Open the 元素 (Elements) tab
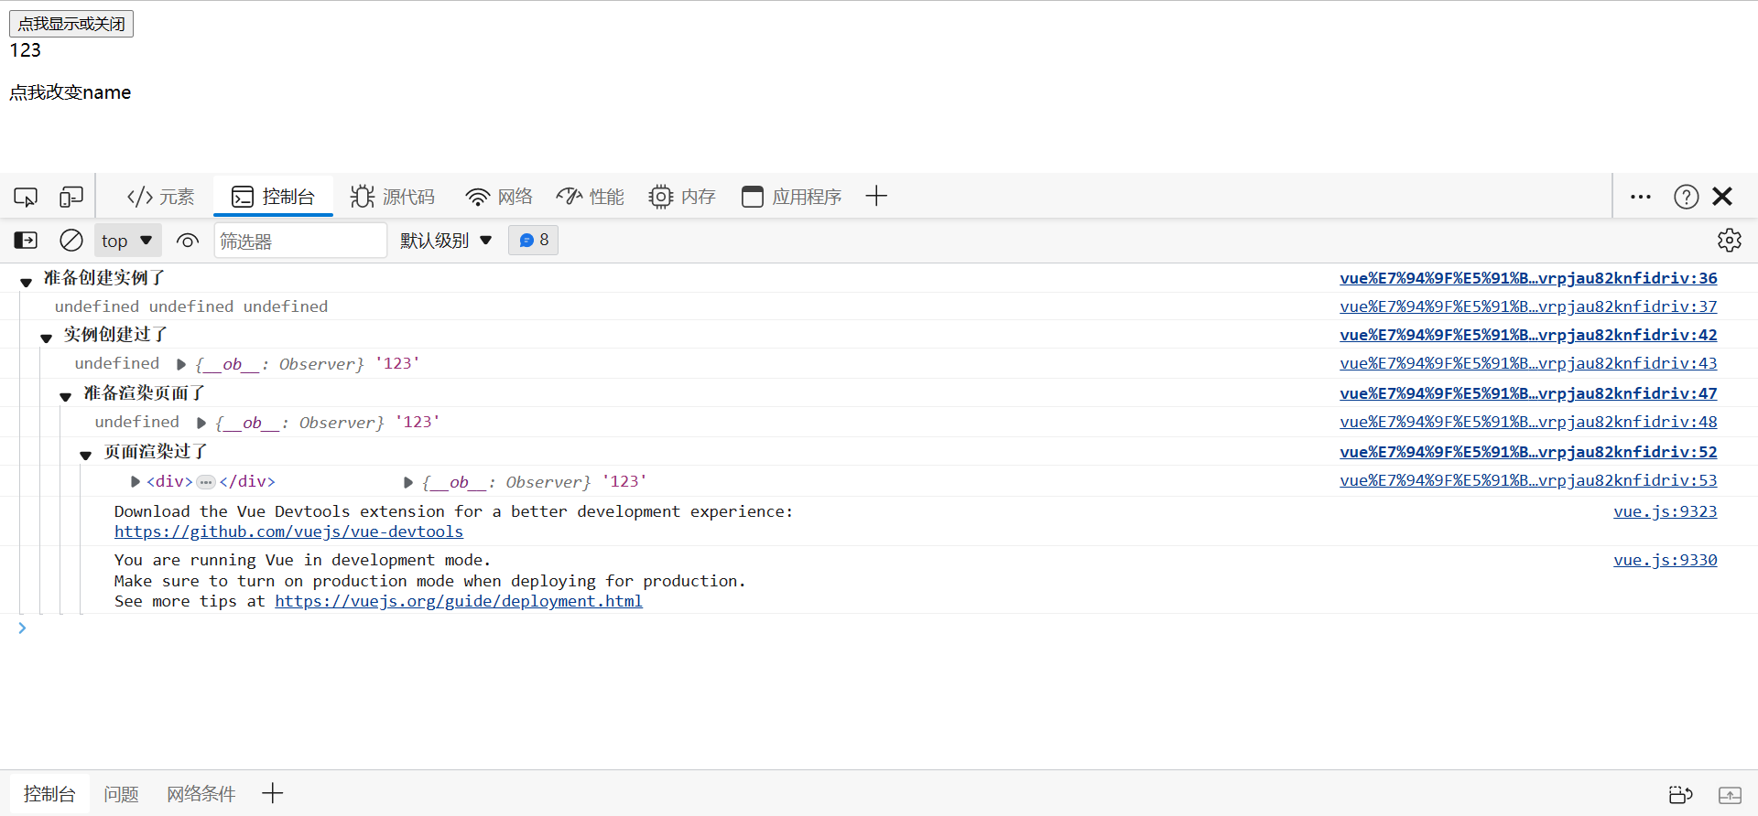The image size is (1758, 816). [160, 197]
